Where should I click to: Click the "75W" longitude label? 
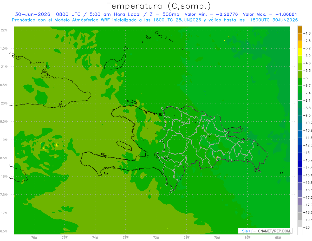tap(65, 237)
